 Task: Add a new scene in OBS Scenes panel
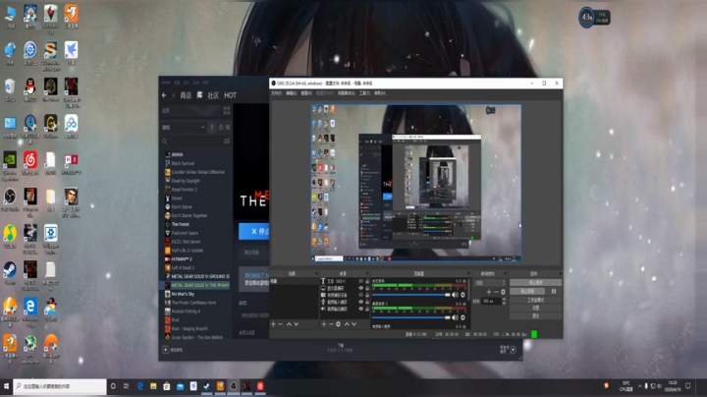point(273,324)
